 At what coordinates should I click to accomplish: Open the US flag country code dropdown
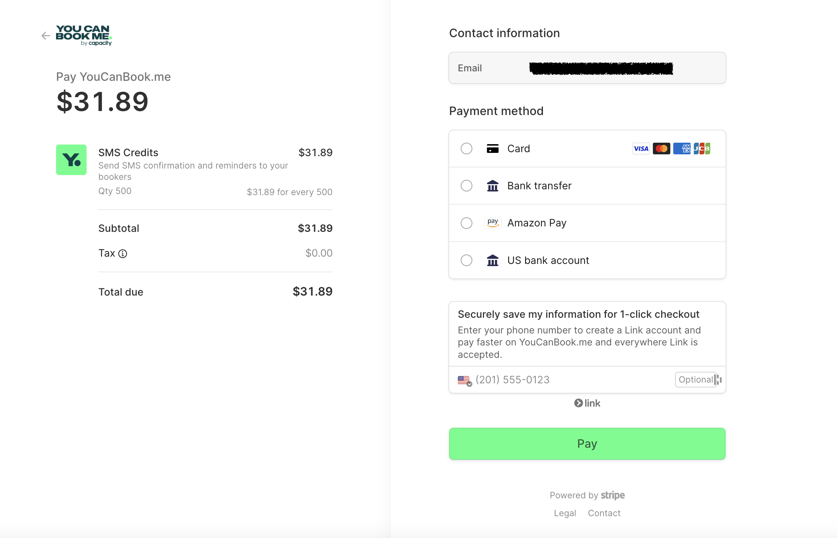pos(465,380)
